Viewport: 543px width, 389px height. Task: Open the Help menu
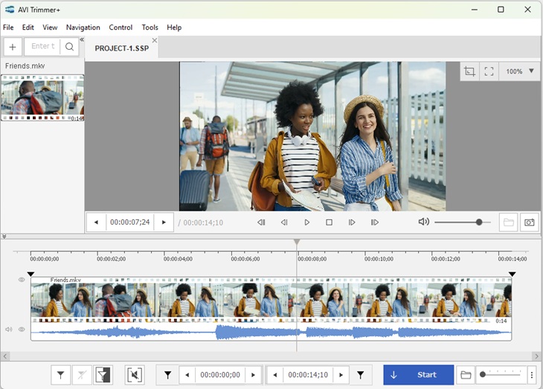point(174,28)
